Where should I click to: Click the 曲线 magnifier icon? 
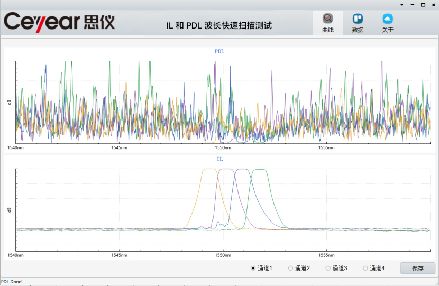coord(328,19)
